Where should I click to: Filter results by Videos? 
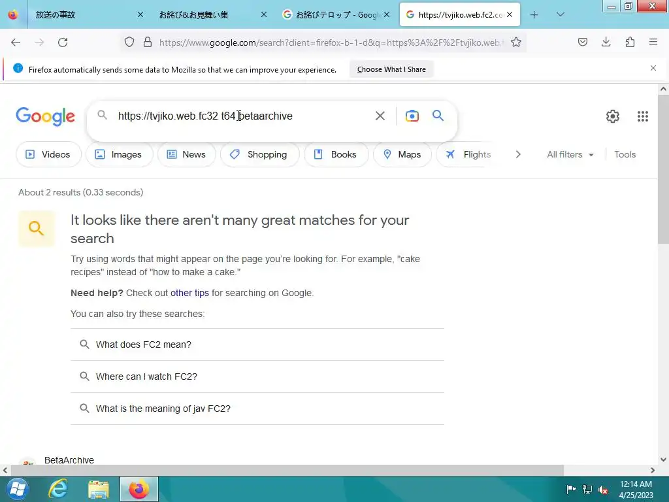tap(48, 154)
